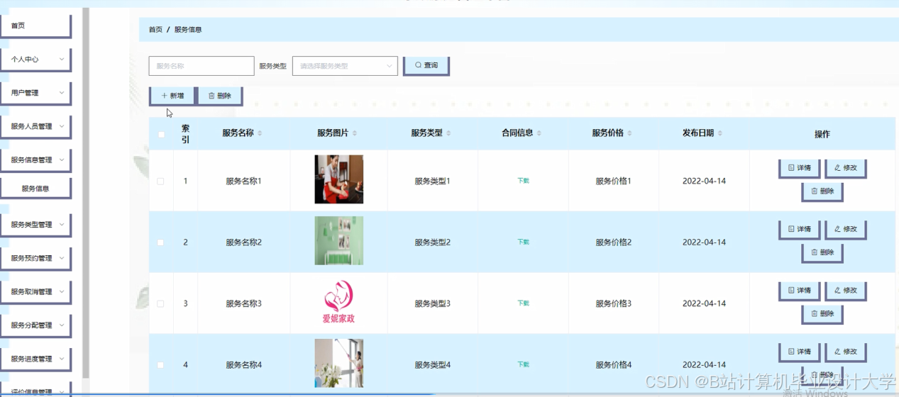899x397 pixels.
Task: Open 详情 for 服务名称4 row
Action: click(x=800, y=352)
